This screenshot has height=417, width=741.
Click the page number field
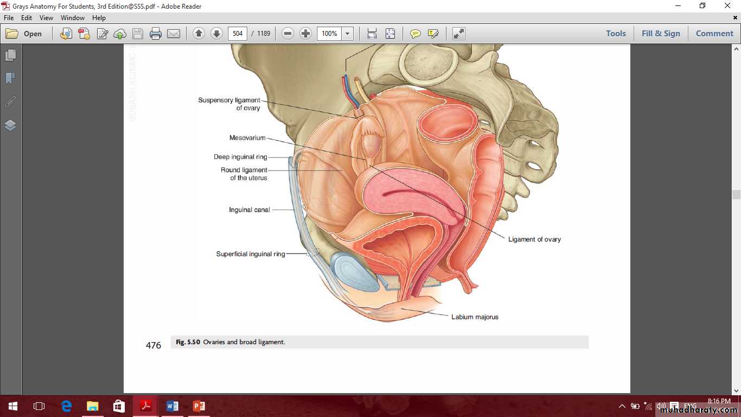click(x=238, y=34)
